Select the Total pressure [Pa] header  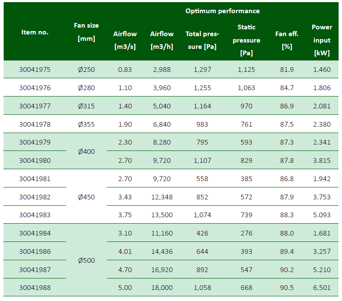pyautogui.click(x=202, y=40)
